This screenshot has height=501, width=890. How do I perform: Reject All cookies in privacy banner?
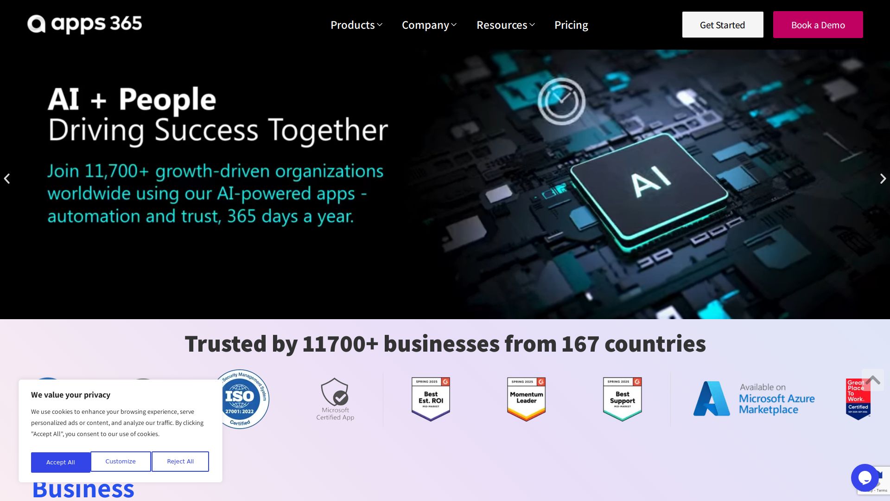point(180,462)
